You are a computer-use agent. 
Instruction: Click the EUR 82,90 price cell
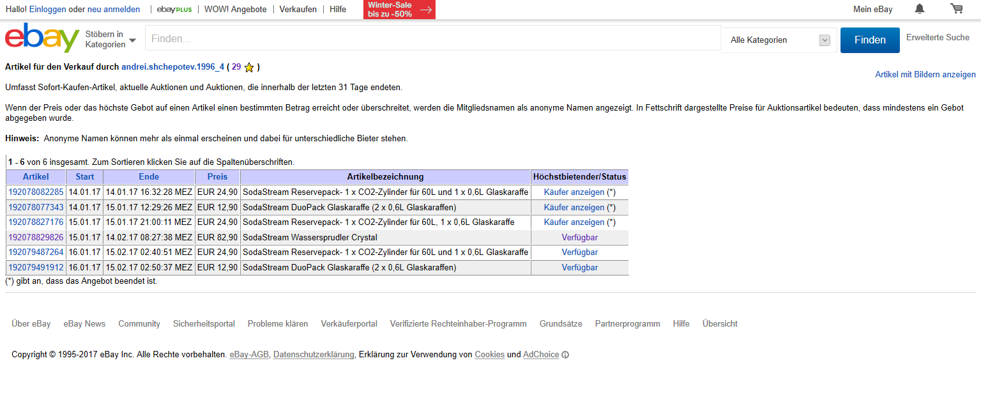click(217, 237)
